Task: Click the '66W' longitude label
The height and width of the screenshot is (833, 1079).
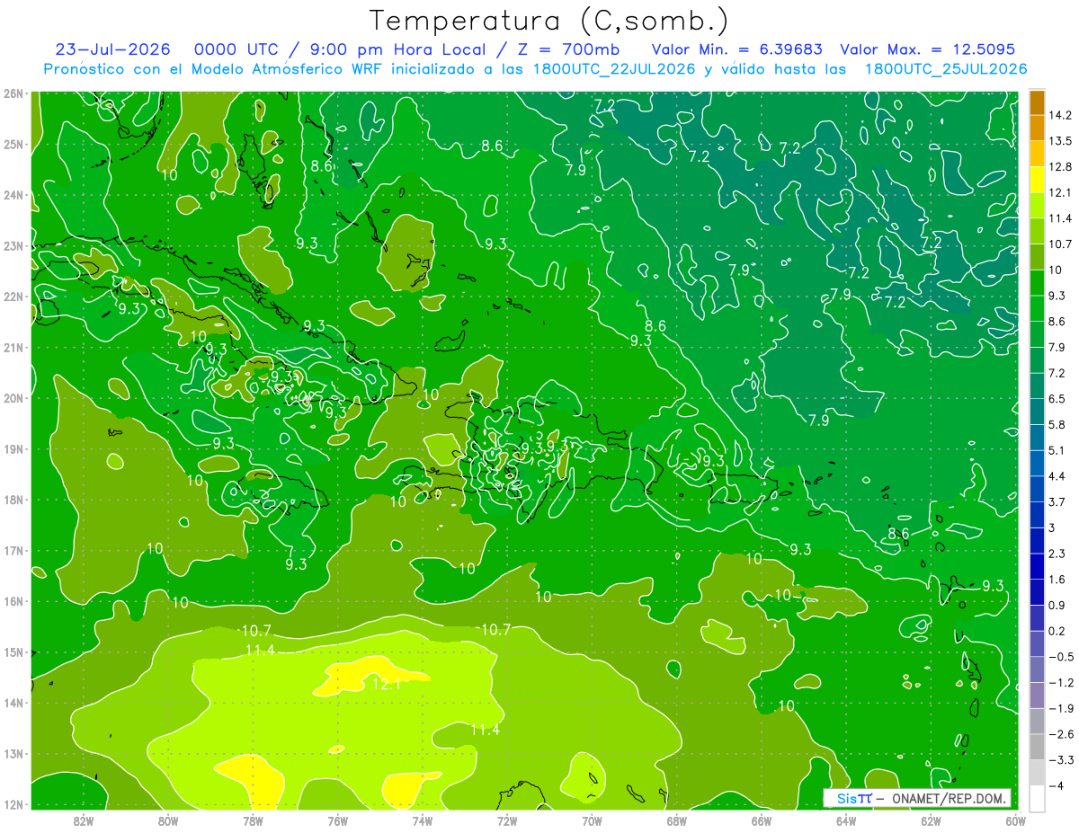Action: 761,820
